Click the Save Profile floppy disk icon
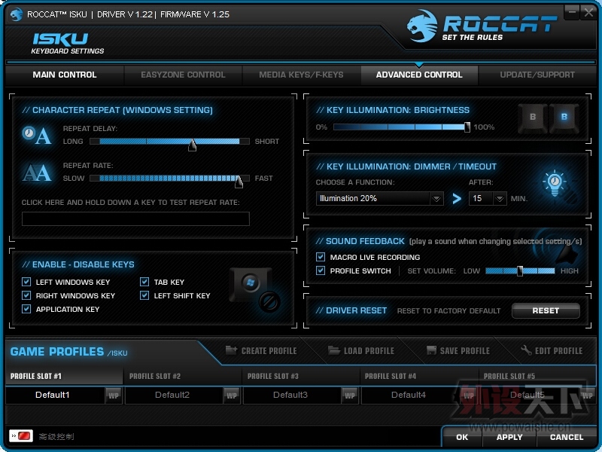Image resolution: width=602 pixels, height=452 pixels. (431, 350)
